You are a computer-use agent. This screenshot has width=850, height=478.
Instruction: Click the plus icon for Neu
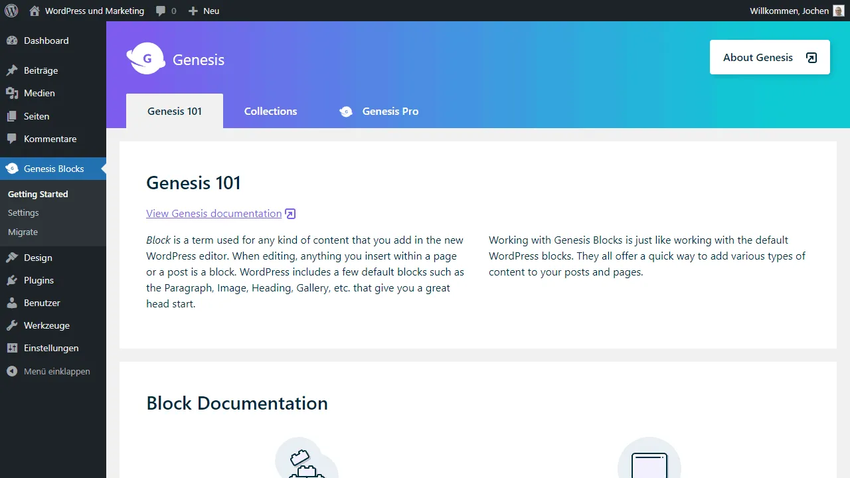point(193,11)
